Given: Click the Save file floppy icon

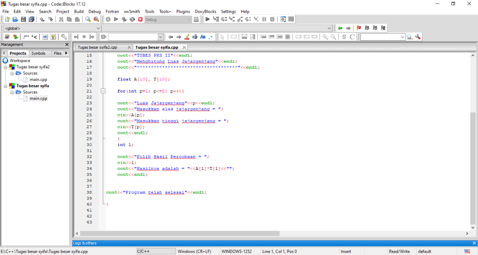Looking at the screenshot, I should 23,20.
